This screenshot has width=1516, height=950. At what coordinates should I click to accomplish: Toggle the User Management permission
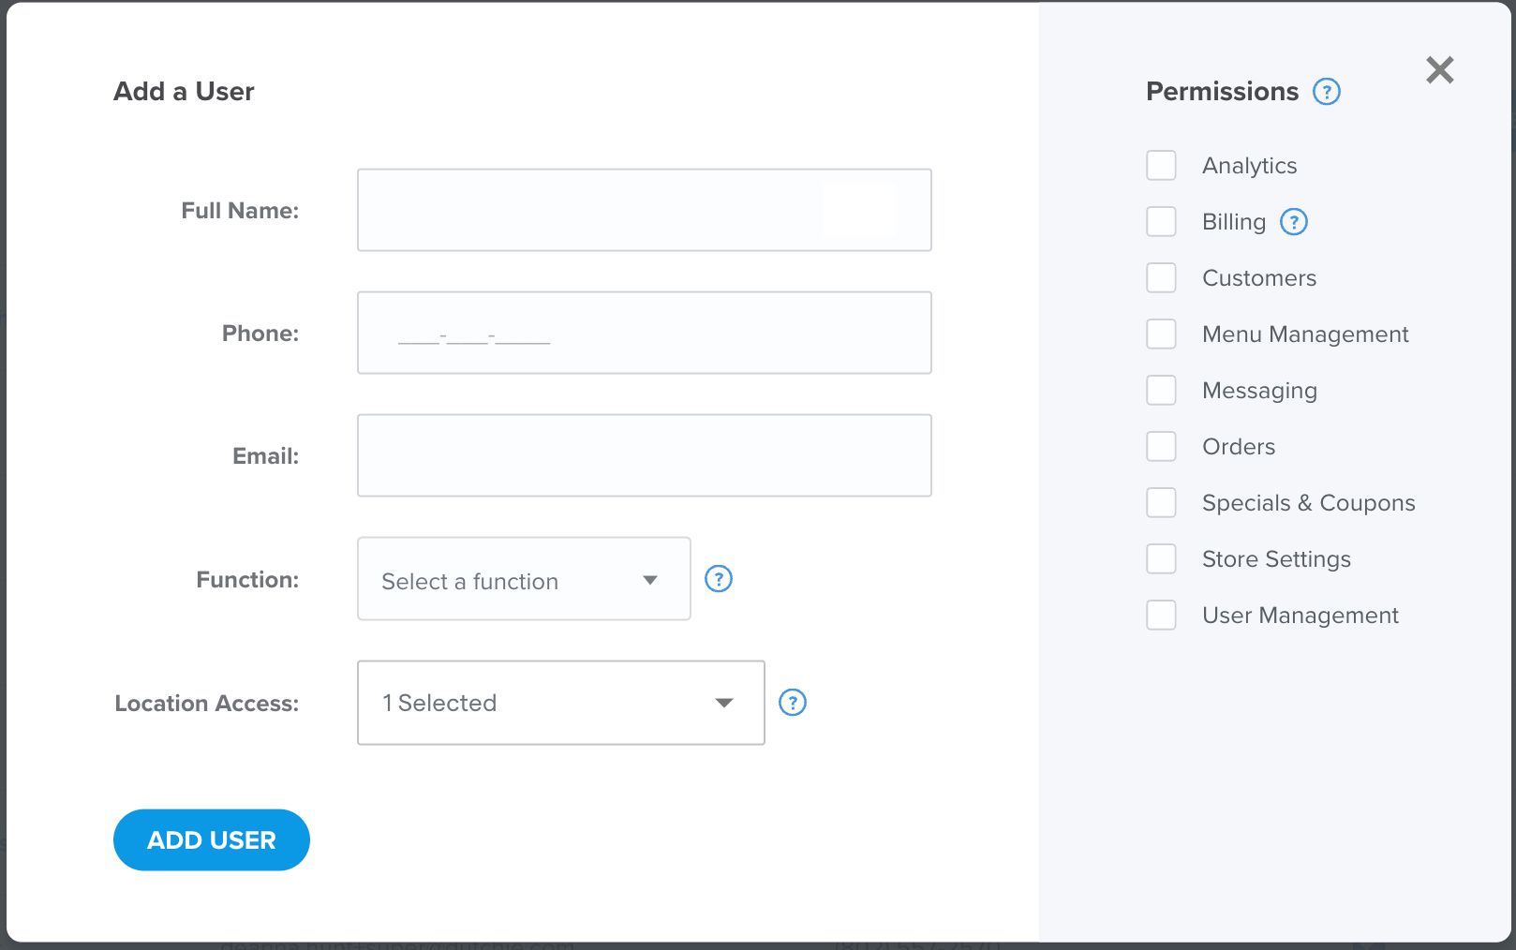1161,615
